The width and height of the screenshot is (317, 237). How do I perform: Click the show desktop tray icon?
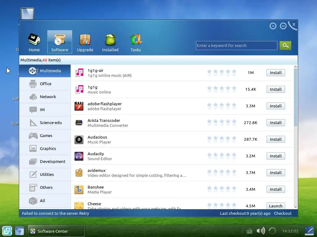309,231
